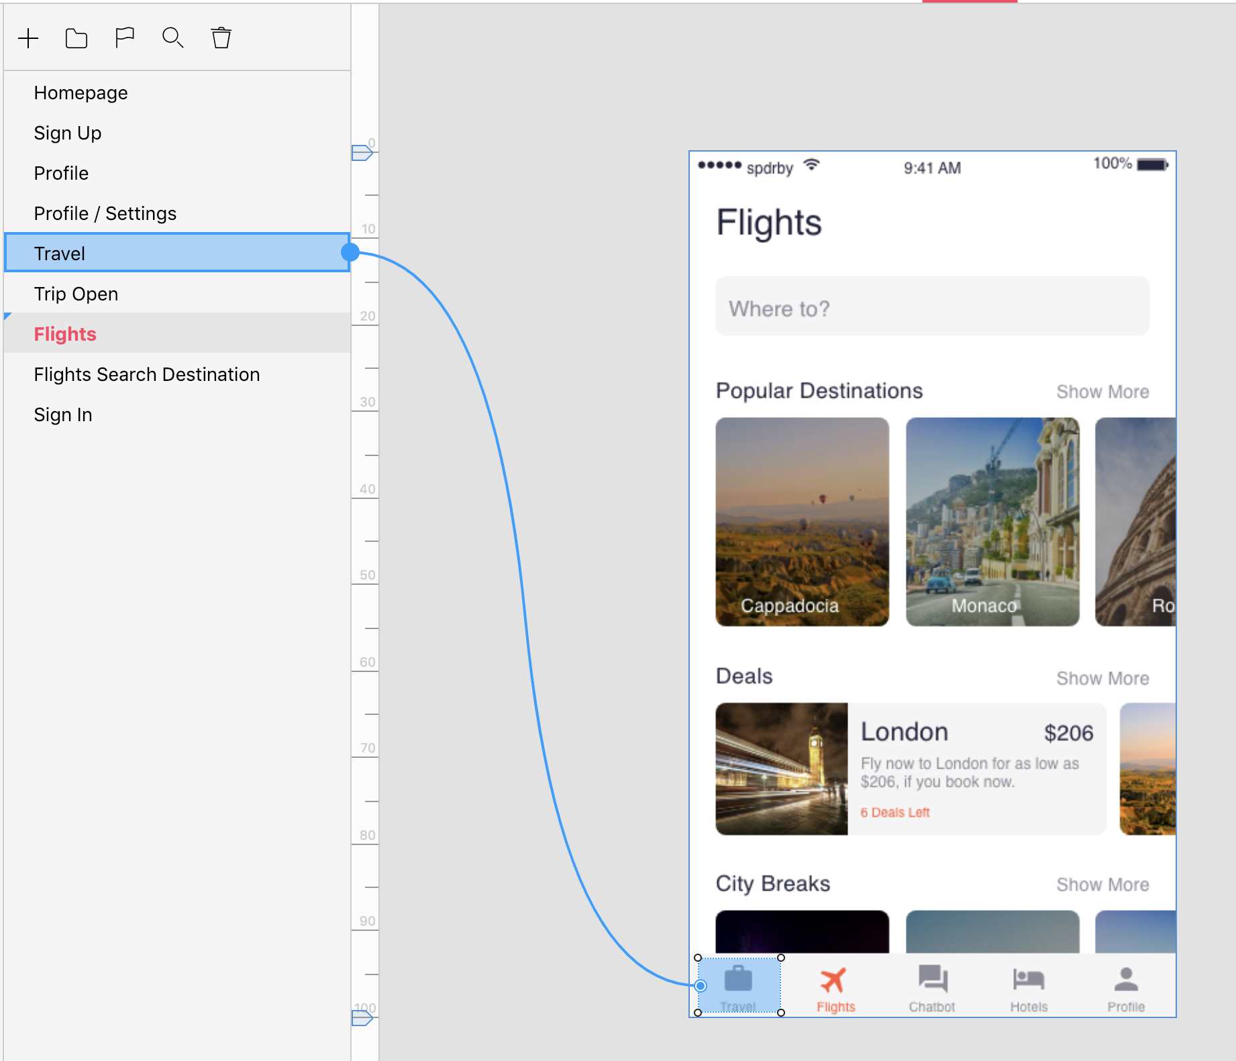Select the Sign In screen

177,414
